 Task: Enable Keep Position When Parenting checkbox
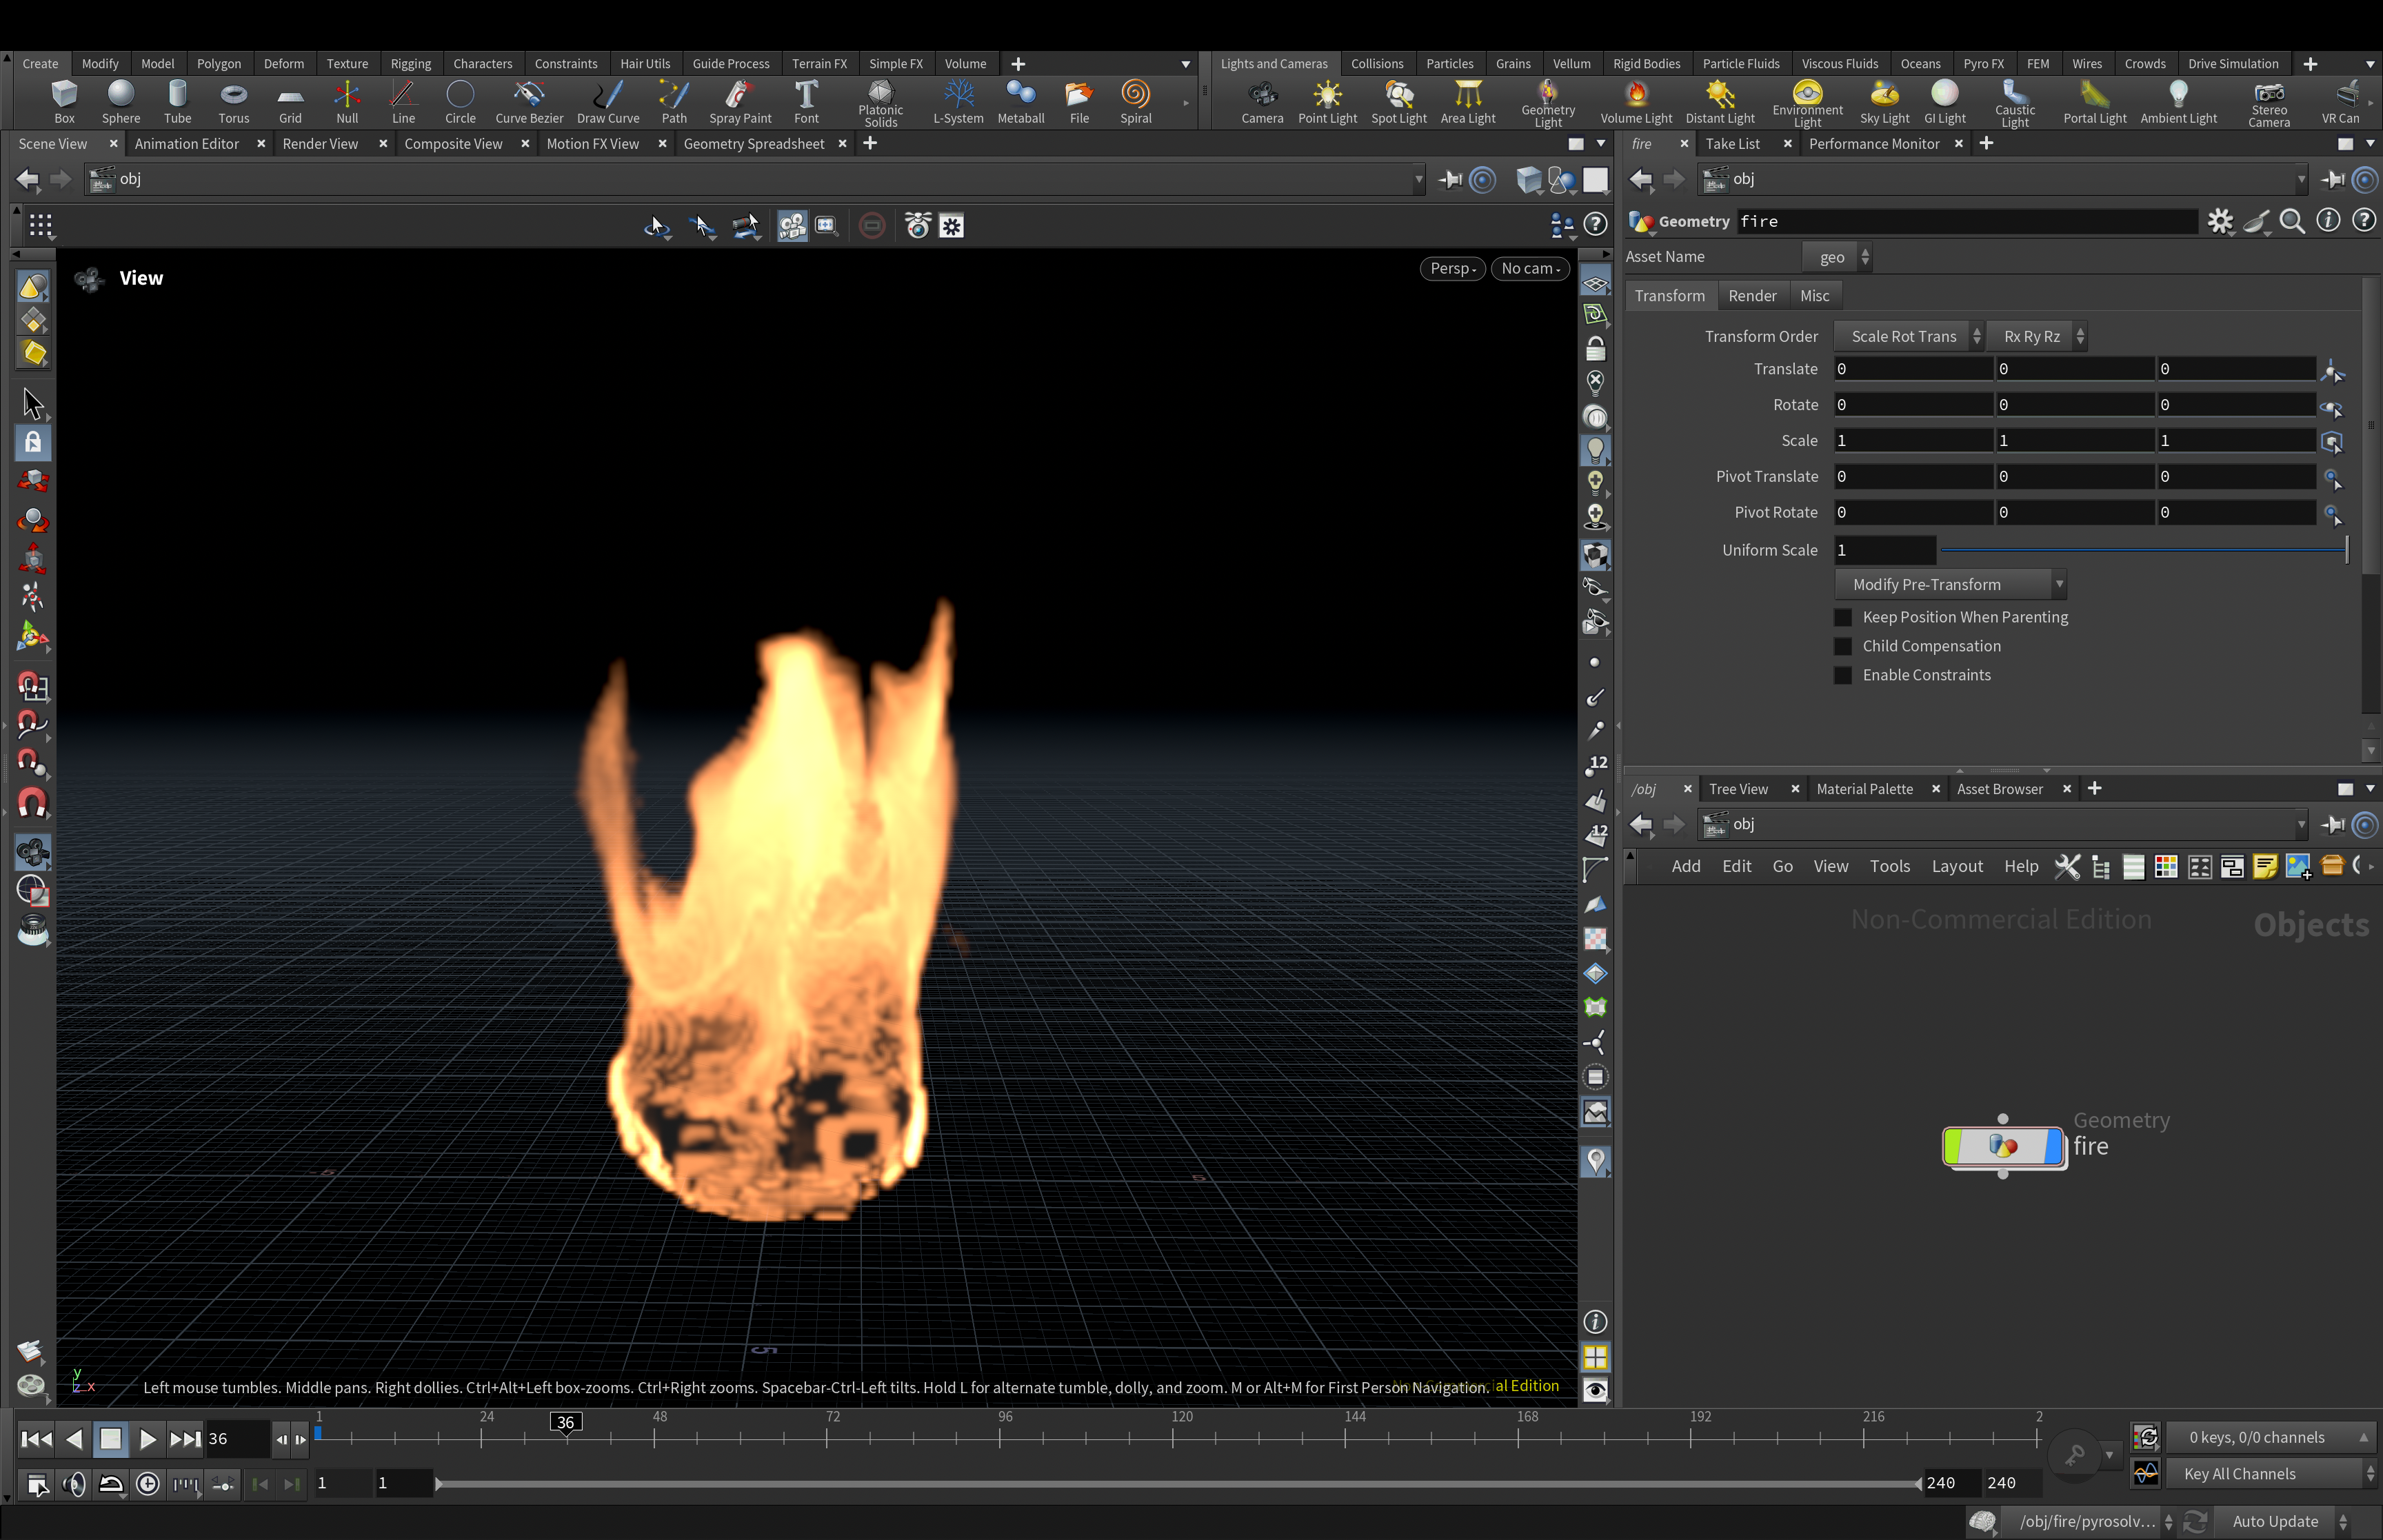pyautogui.click(x=1843, y=617)
